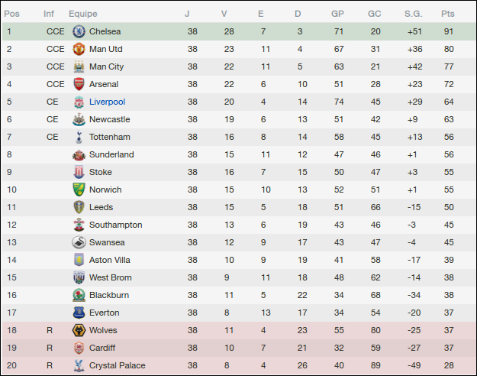This screenshot has width=477, height=376.
Task: Open the Man City team name
Action: coord(106,66)
